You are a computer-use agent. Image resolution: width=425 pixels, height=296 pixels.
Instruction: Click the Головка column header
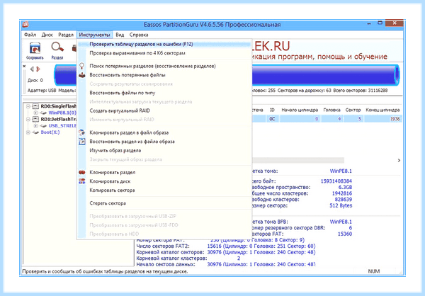click(331, 110)
